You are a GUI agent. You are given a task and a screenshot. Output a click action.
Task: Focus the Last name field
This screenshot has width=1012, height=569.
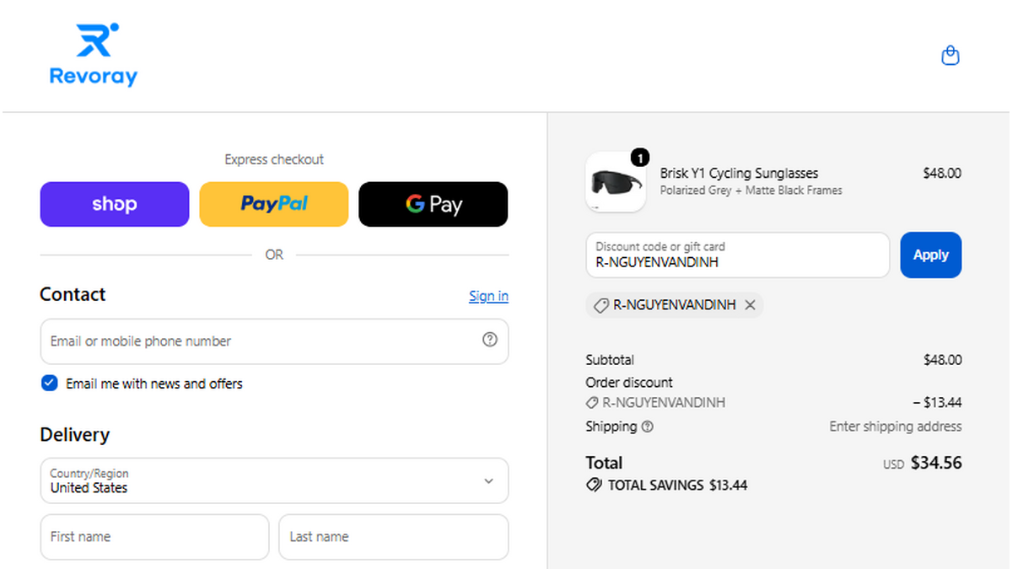click(x=394, y=537)
